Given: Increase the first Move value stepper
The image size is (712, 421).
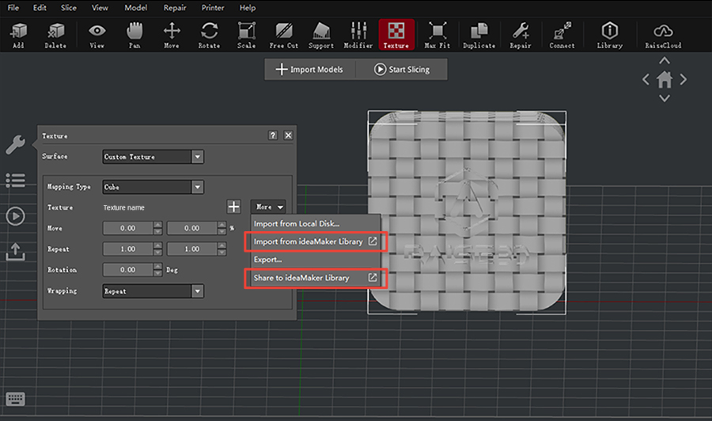Looking at the screenshot, I should click(x=157, y=225).
